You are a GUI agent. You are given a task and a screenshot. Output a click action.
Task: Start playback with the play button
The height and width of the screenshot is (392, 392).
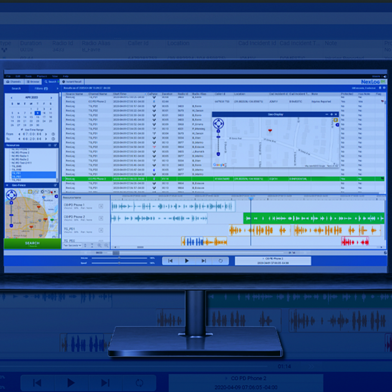pyautogui.click(x=187, y=261)
